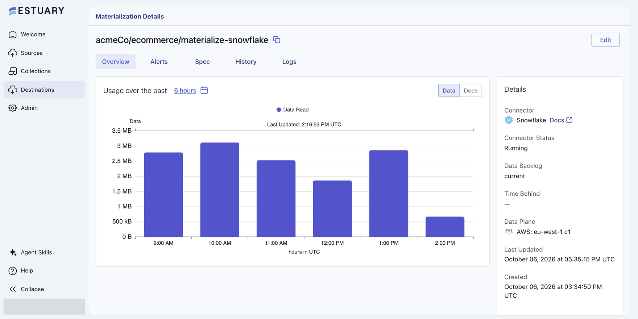Open Collections in the sidebar
Viewport: 638px width, 319px height.
pos(44,71)
